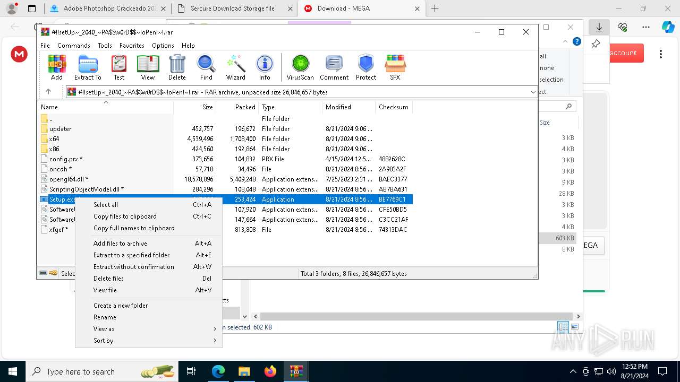Select the x64 folder row

pos(225,139)
